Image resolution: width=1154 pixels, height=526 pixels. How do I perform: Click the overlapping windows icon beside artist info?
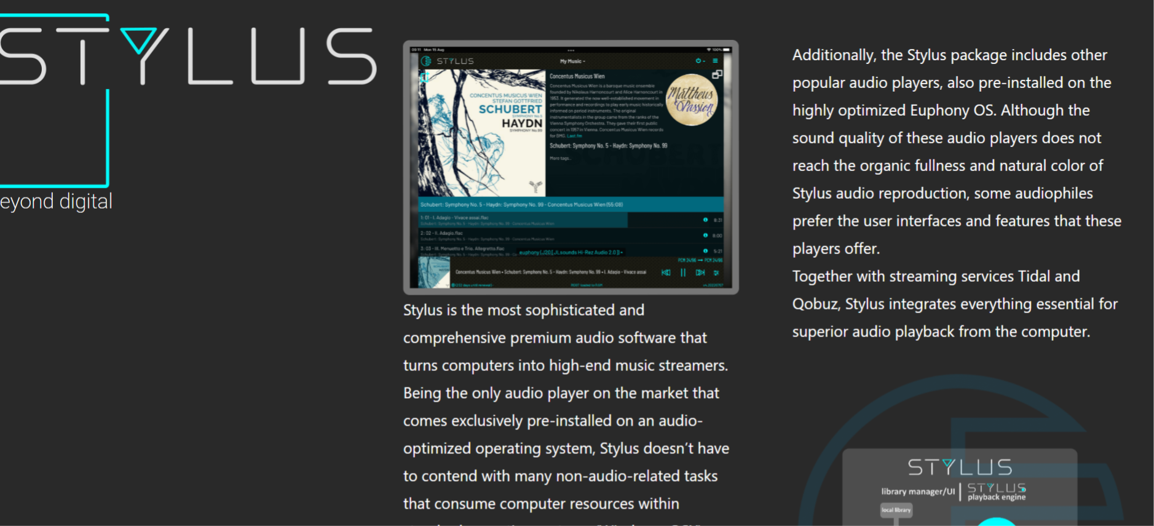[x=717, y=74]
